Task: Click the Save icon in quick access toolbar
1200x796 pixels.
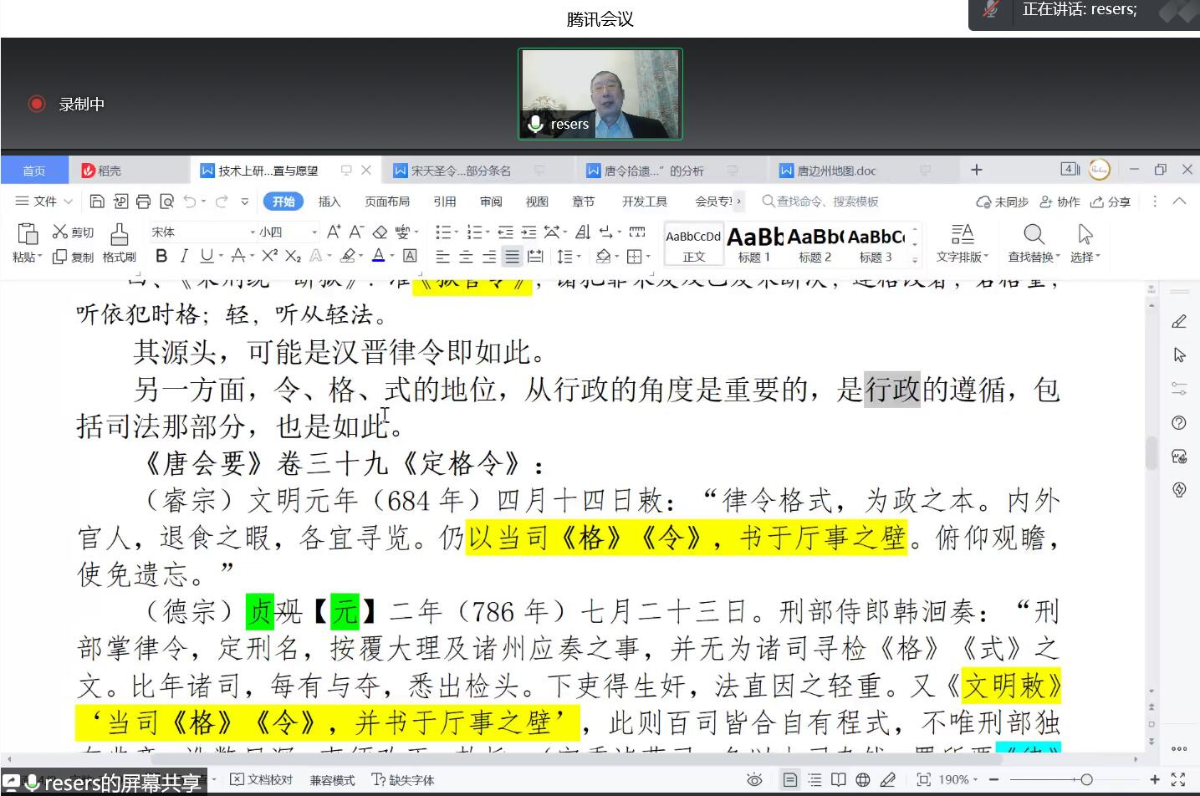Action: (x=97, y=202)
